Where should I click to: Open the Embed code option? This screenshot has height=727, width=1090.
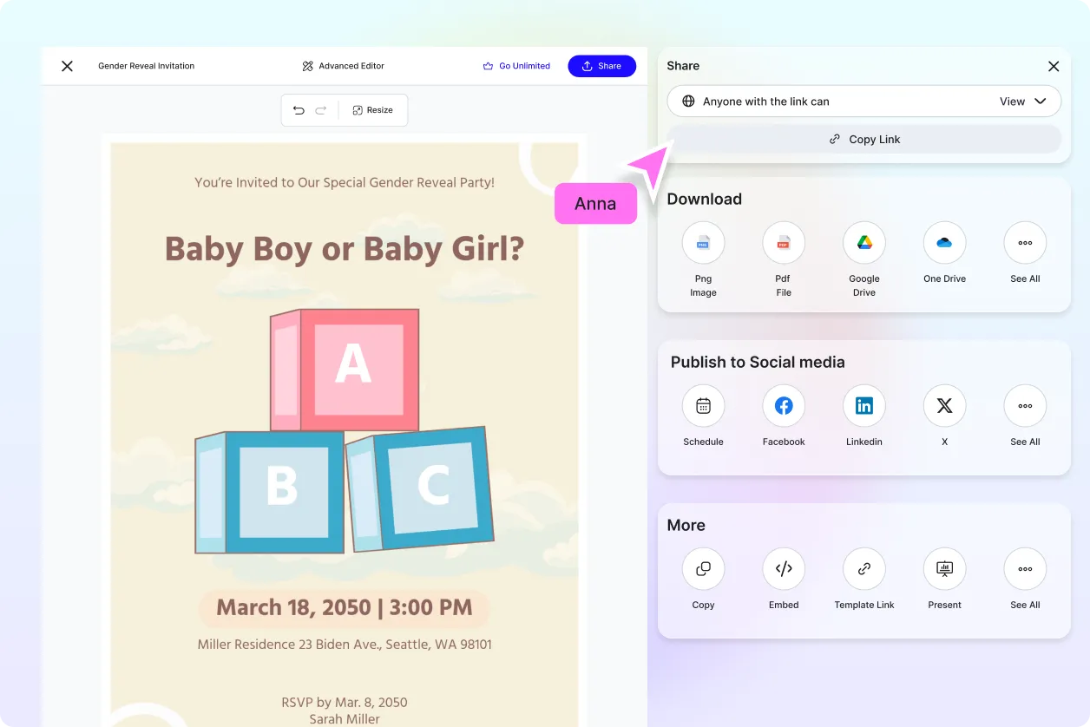783,568
